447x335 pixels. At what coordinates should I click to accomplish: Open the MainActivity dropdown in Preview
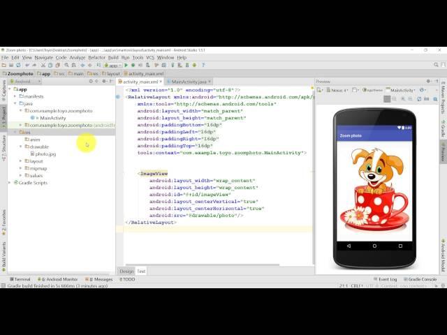[400, 90]
